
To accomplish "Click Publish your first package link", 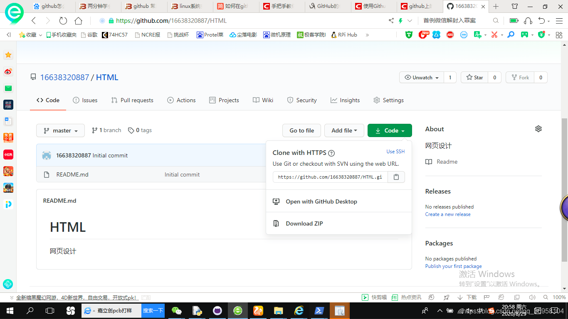I will tap(453, 266).
